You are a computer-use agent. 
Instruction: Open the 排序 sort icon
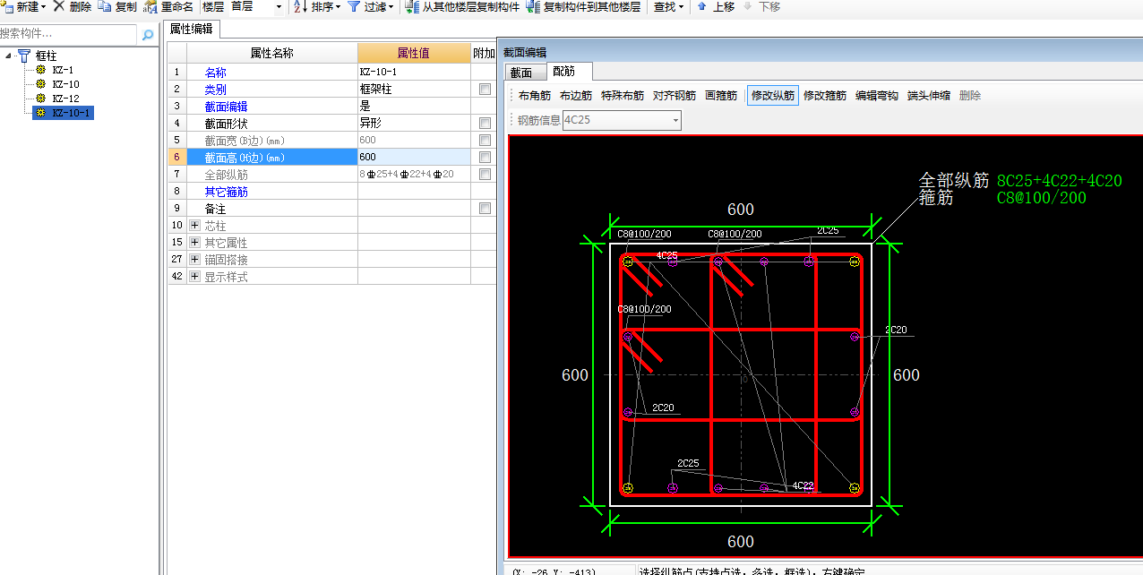coord(300,6)
